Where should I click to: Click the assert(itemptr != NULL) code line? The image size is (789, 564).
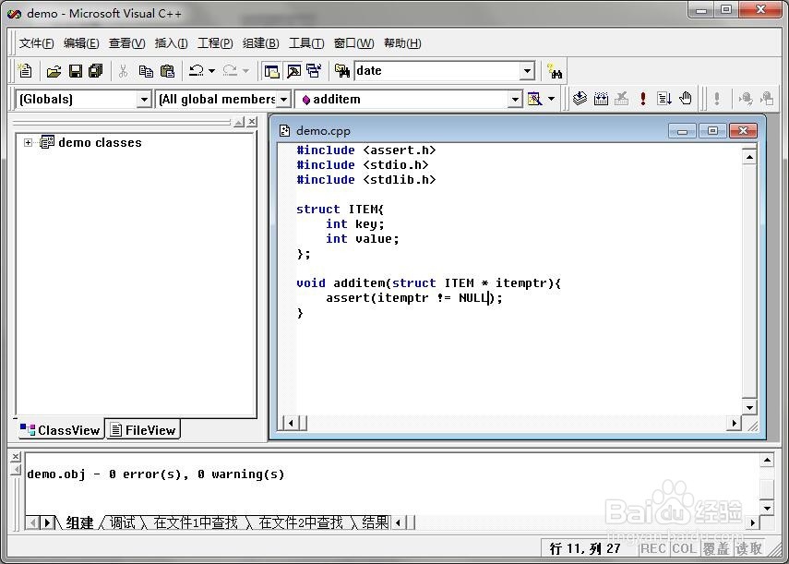coord(414,298)
